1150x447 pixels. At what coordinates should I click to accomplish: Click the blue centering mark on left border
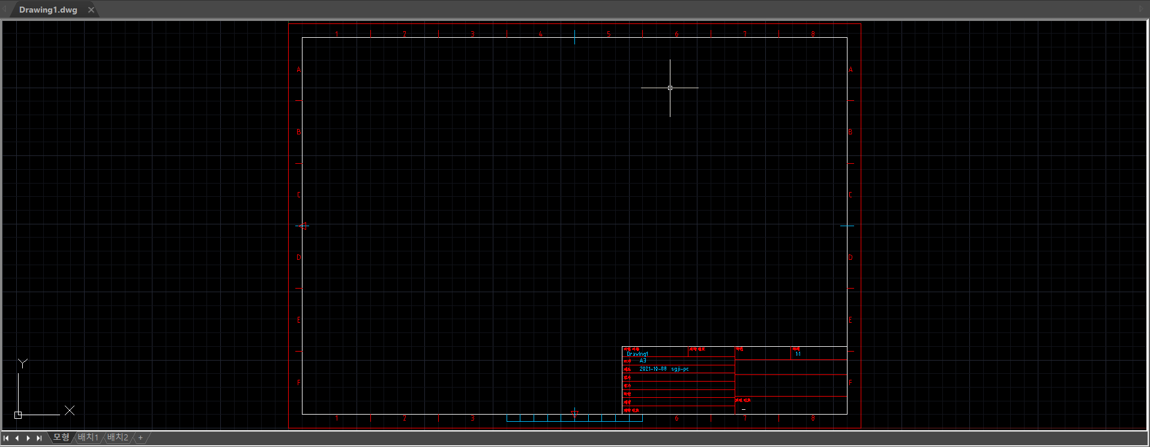[x=303, y=226]
